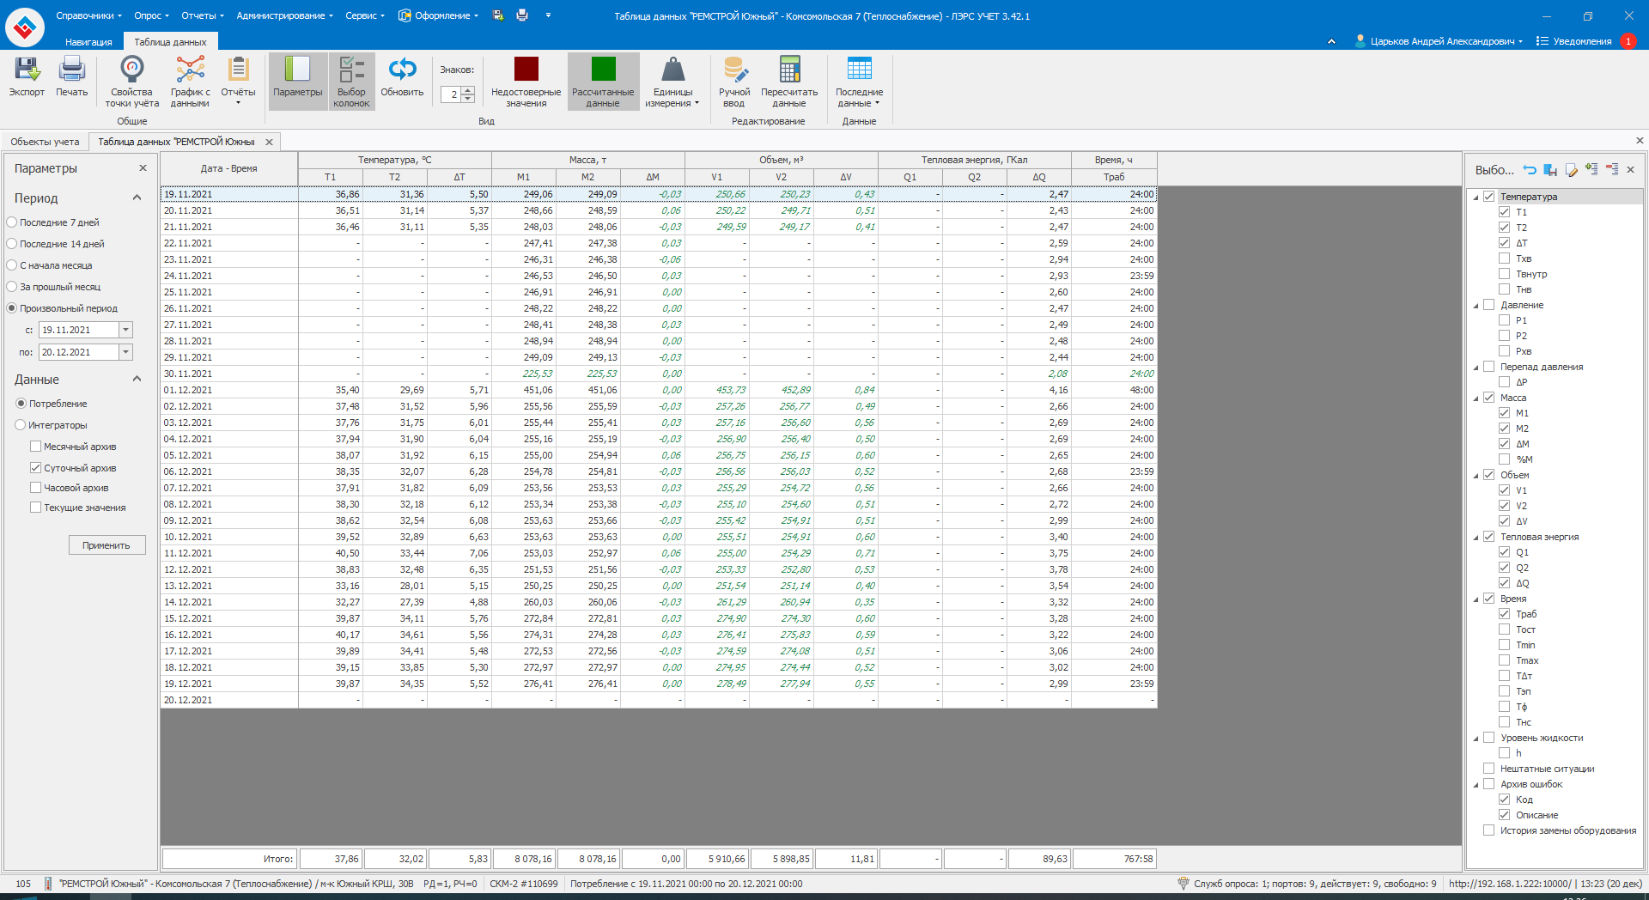The height and width of the screenshot is (900, 1649).
Task: Click the Печать ribbon icon
Action: point(72,77)
